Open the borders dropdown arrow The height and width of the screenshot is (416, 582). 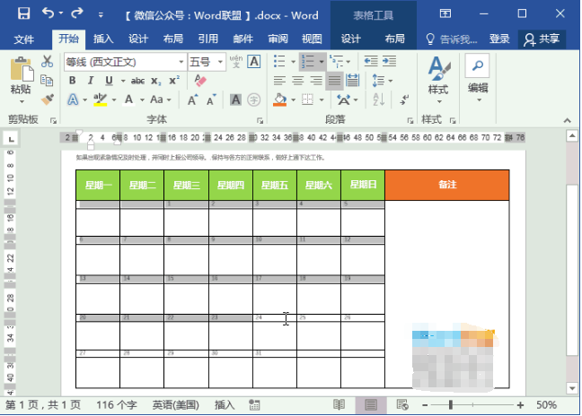tap(322, 100)
